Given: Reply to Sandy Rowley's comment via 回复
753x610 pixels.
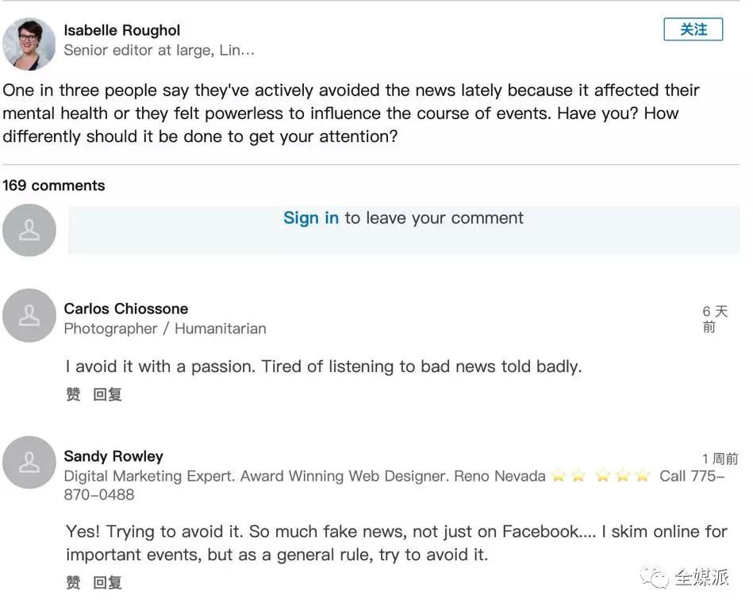Looking at the screenshot, I should [107, 583].
